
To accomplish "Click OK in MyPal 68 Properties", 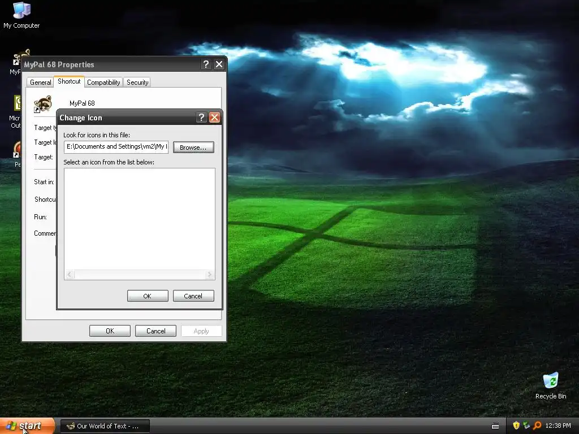I will click(x=110, y=331).
